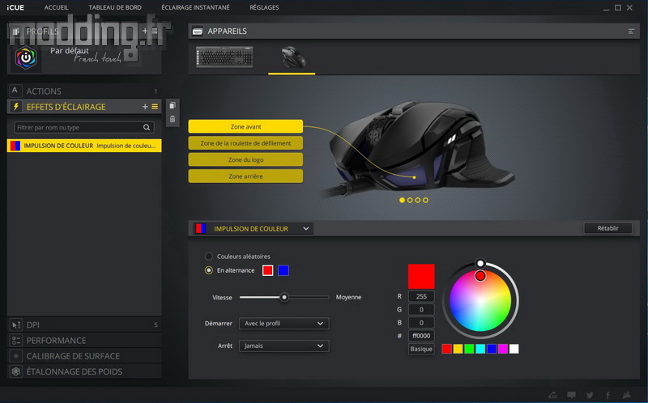Select the Zone arrière button
648x403 pixels.
point(245,176)
